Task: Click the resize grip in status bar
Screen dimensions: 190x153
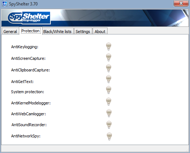Action: pyautogui.click(x=187, y=150)
